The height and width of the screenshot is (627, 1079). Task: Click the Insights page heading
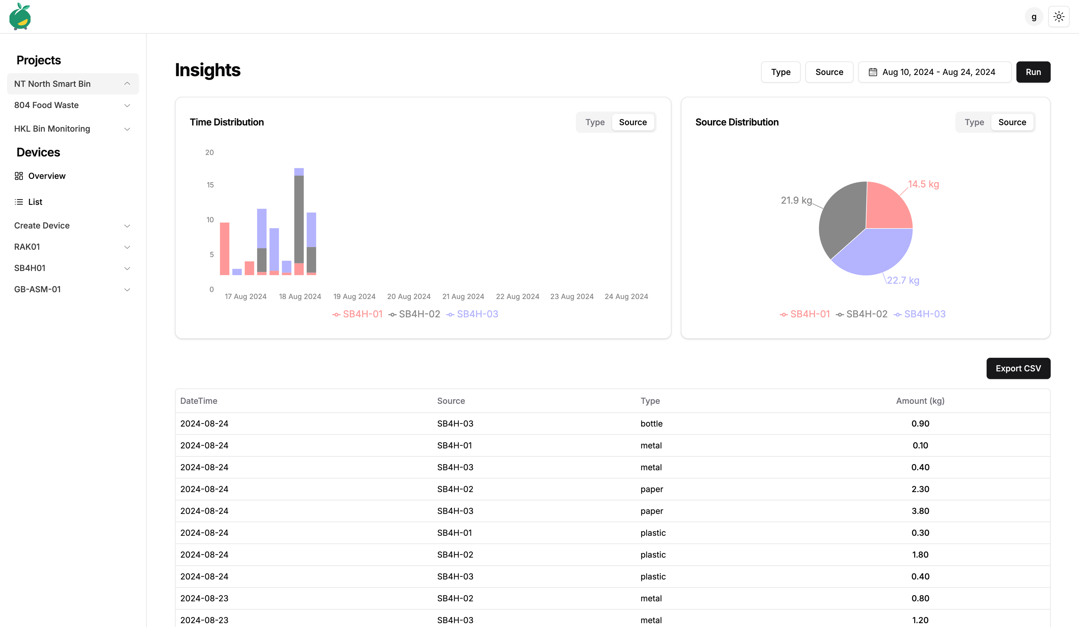[208, 70]
